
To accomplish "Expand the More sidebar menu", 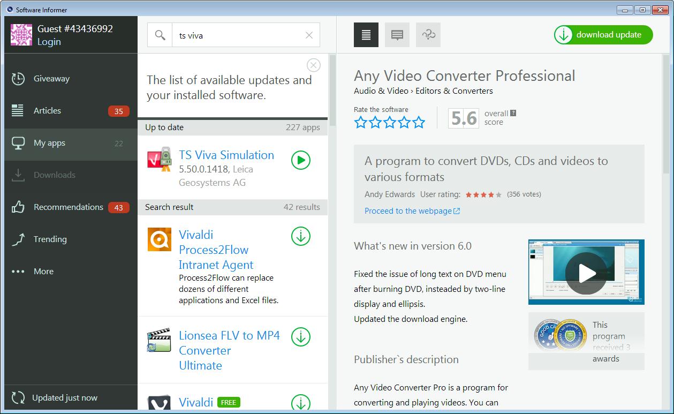I will pyautogui.click(x=43, y=272).
